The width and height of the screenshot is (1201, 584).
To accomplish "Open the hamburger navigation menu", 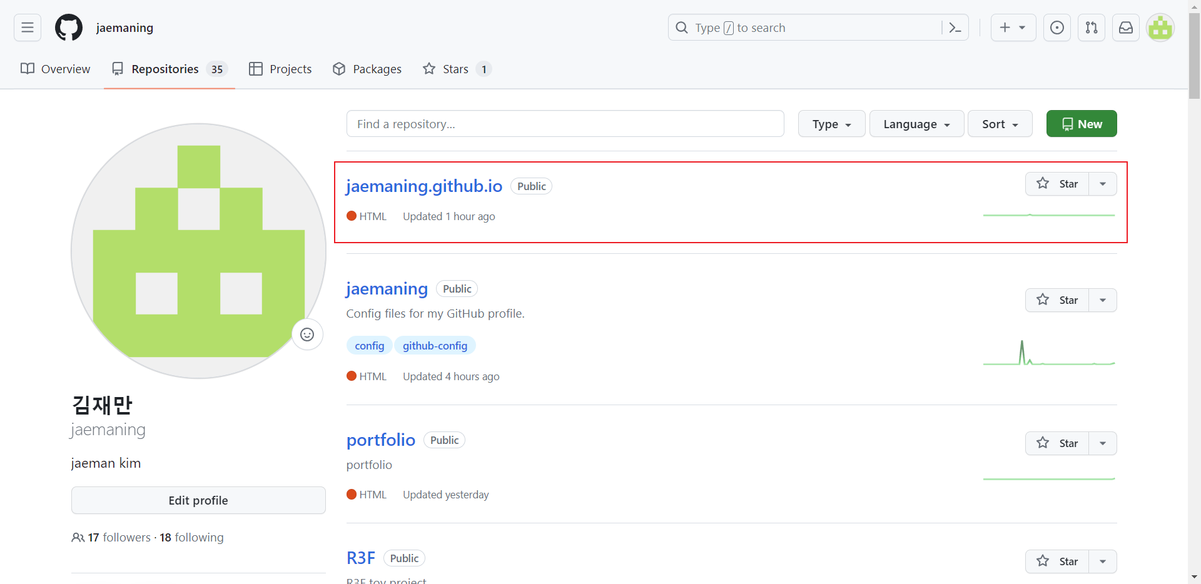I will (28, 28).
